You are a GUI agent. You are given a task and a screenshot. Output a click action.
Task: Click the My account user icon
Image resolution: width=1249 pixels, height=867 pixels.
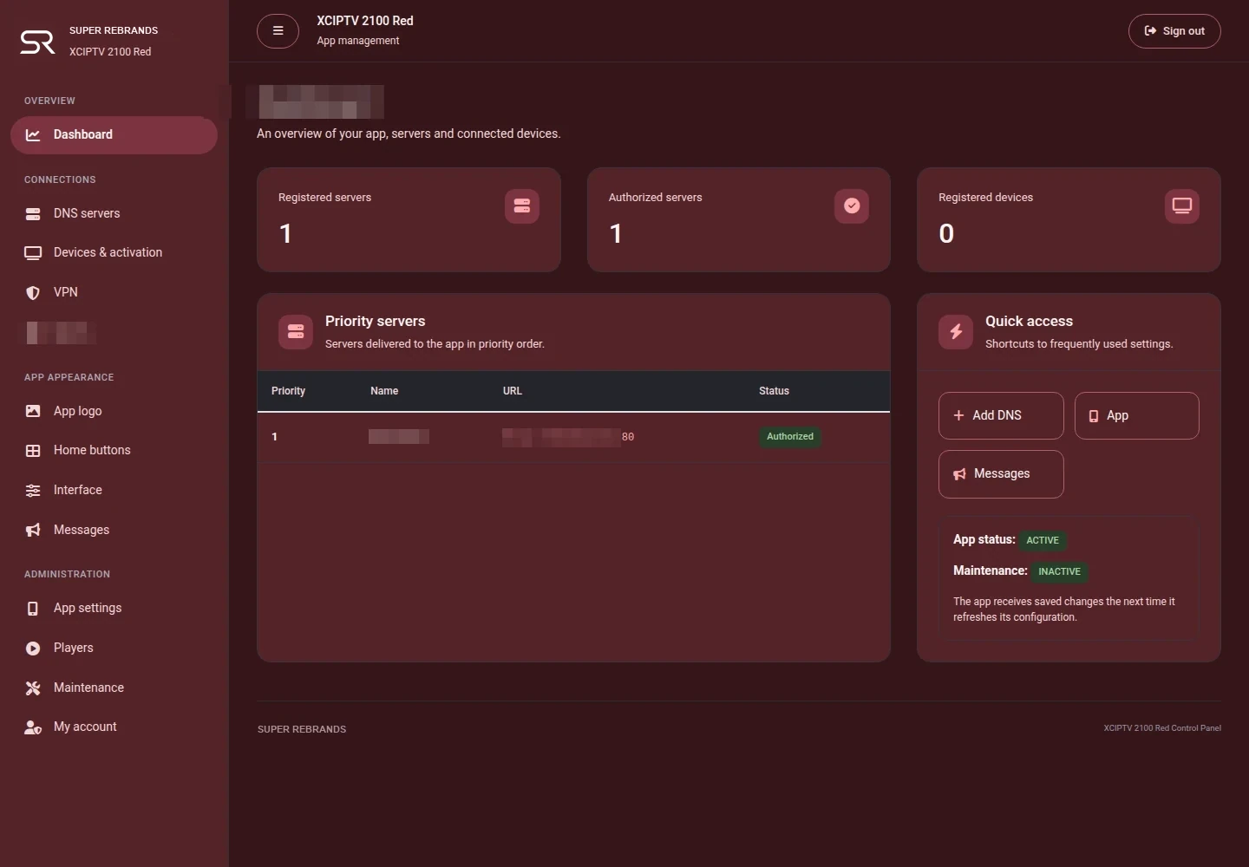click(x=33, y=727)
